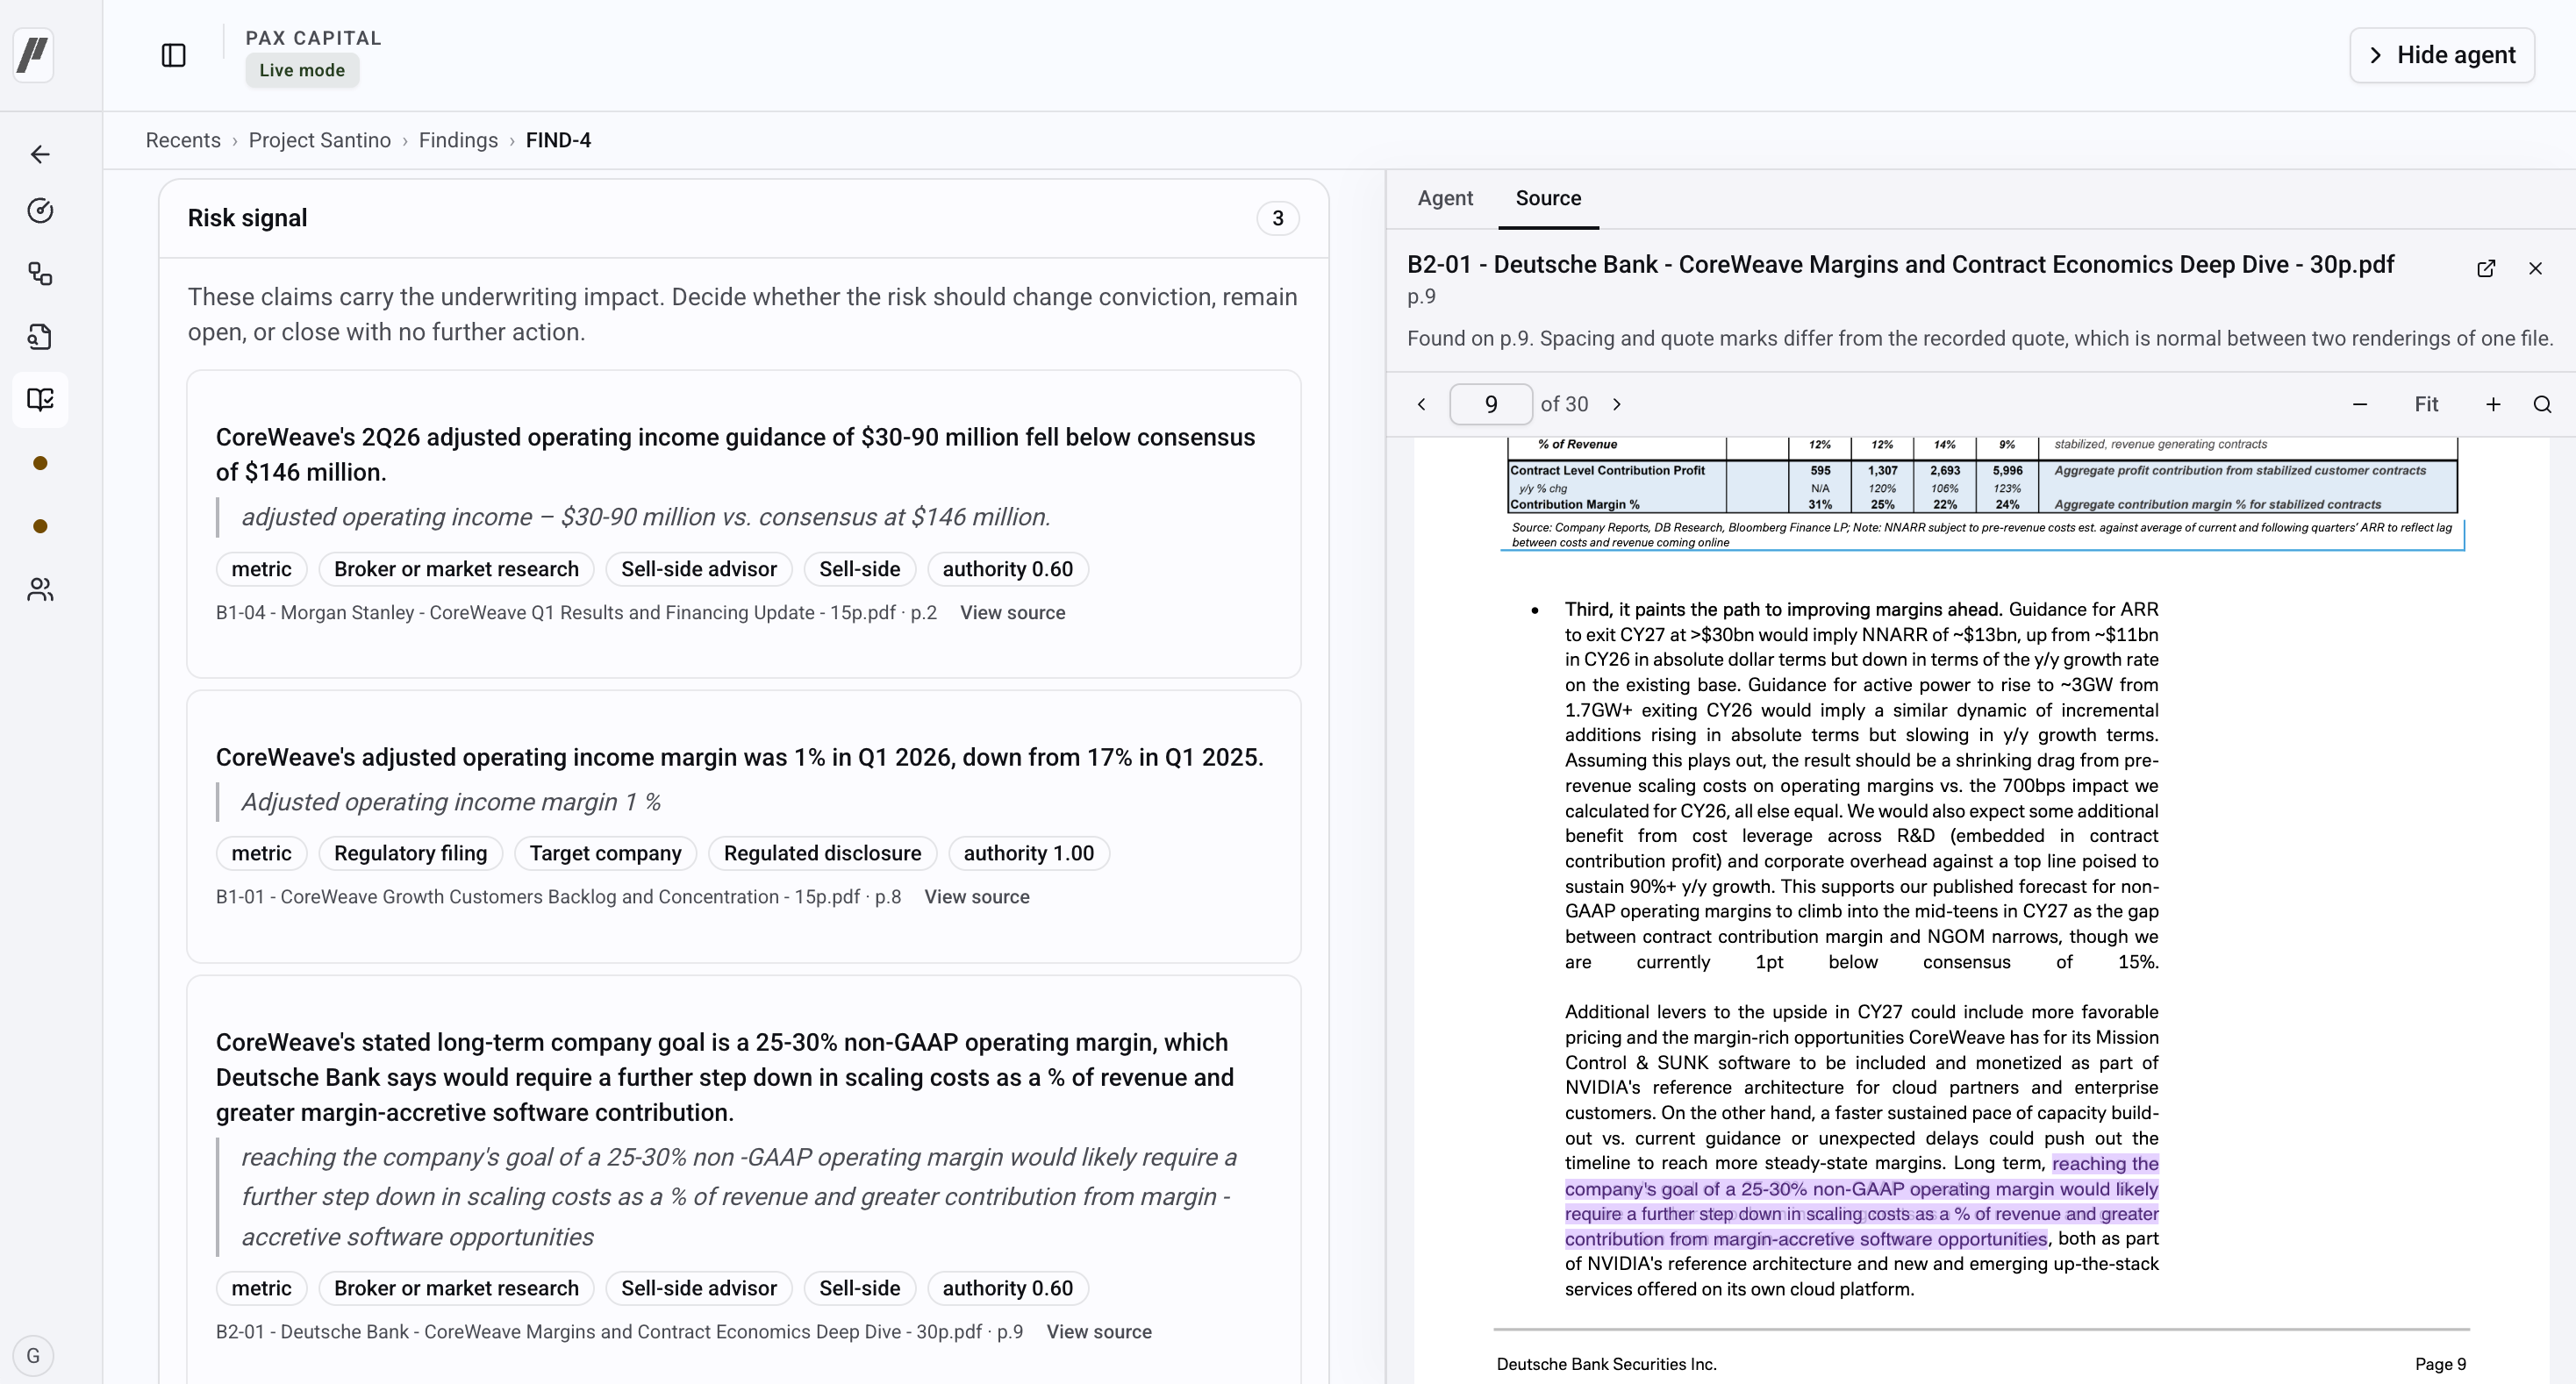The image size is (2576, 1384).
Task: Click the Fit zoom button
Action: (x=2426, y=403)
